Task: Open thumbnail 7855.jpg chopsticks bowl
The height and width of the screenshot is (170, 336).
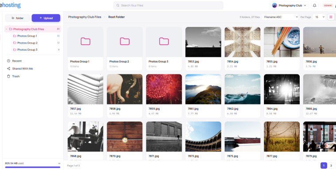Action: (x=282, y=42)
